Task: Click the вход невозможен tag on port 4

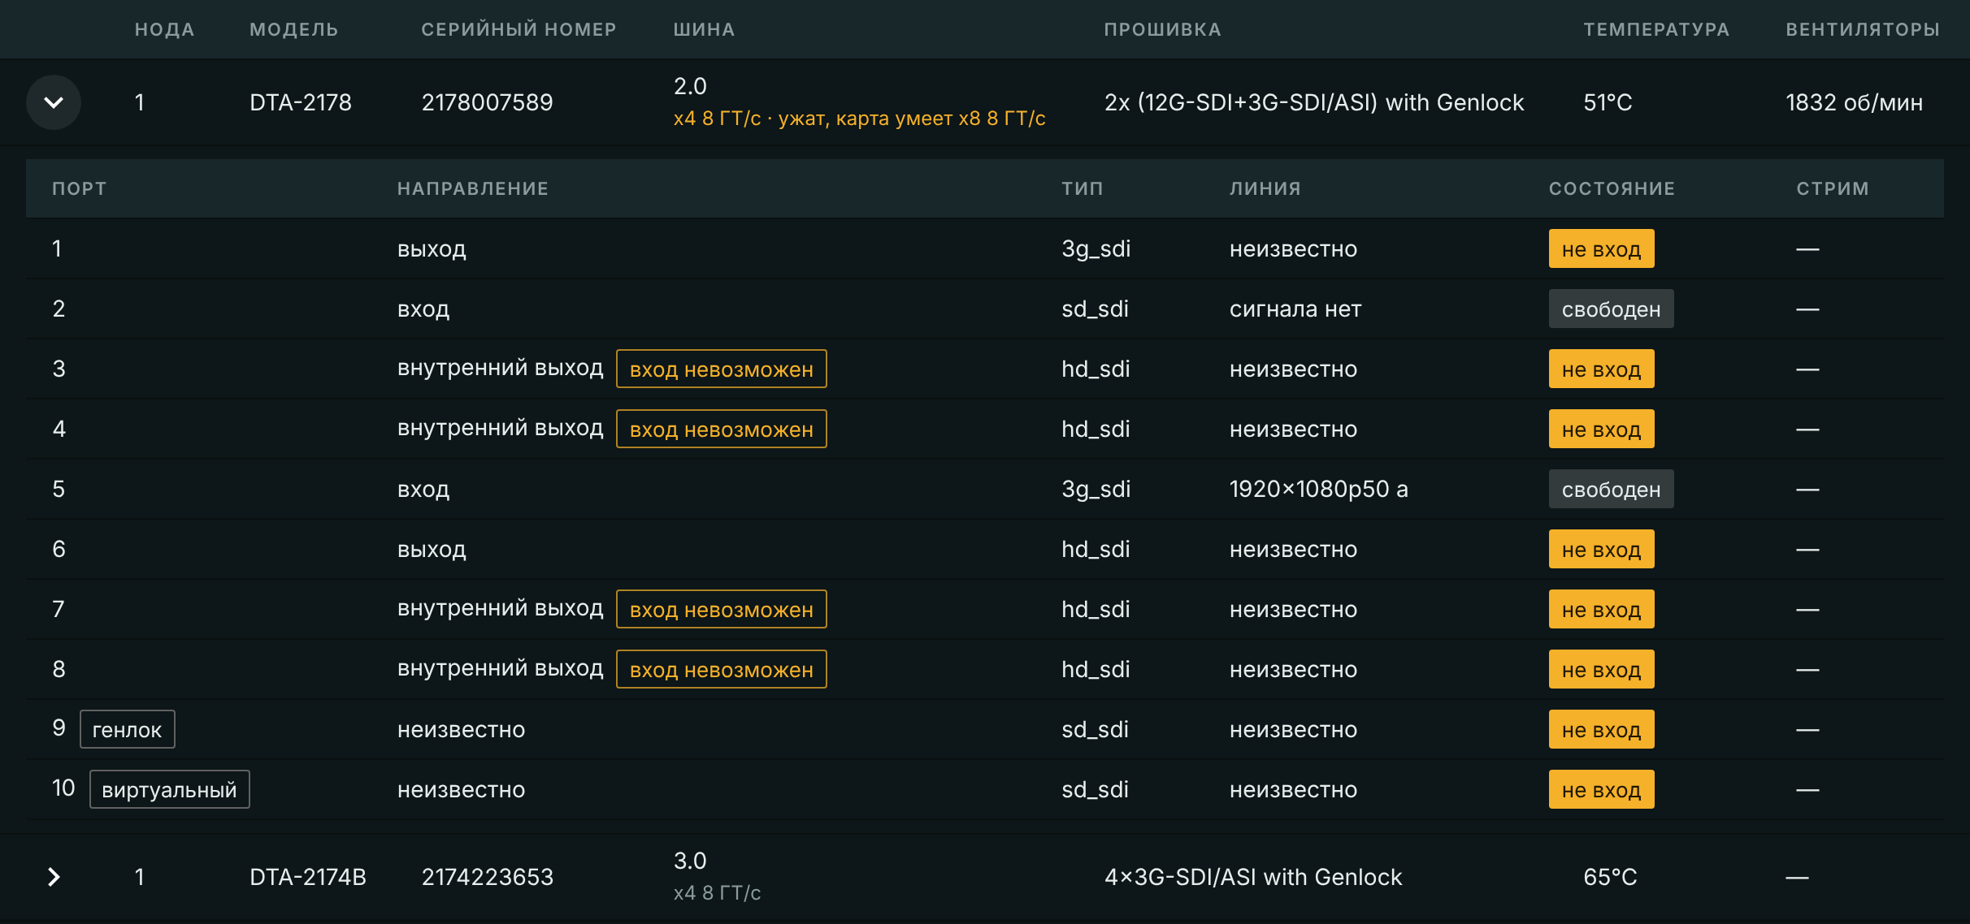Action: pos(722,429)
